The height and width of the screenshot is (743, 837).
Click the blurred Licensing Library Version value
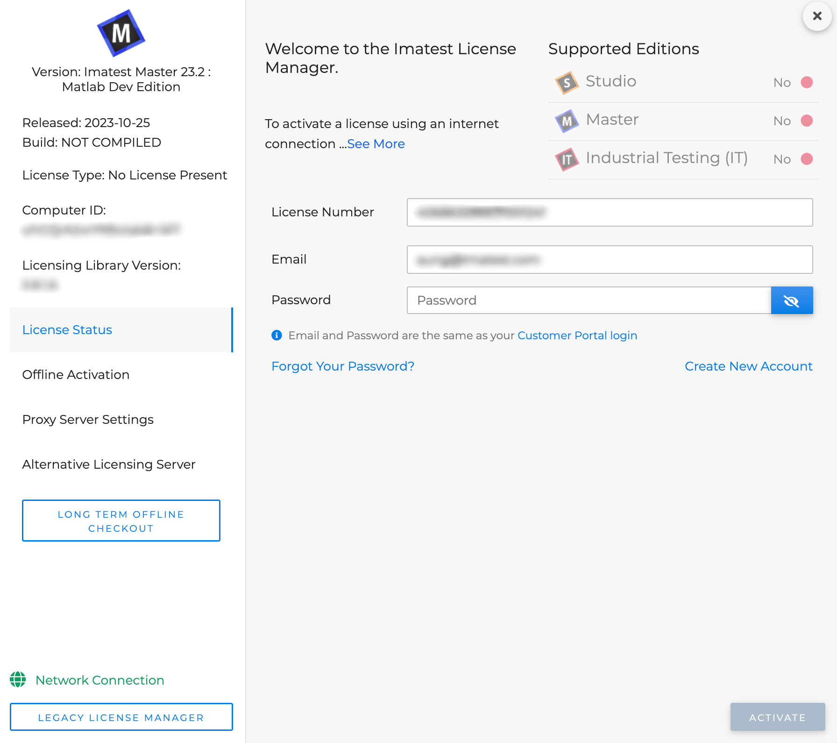[x=39, y=285]
